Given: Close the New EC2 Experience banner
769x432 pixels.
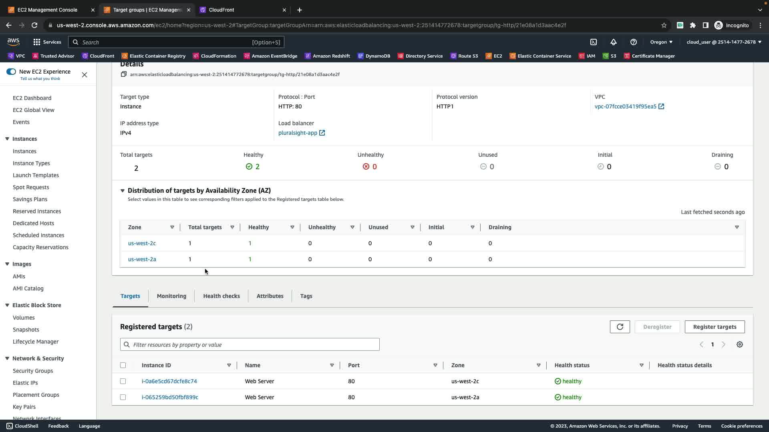Looking at the screenshot, I should coord(85,75).
